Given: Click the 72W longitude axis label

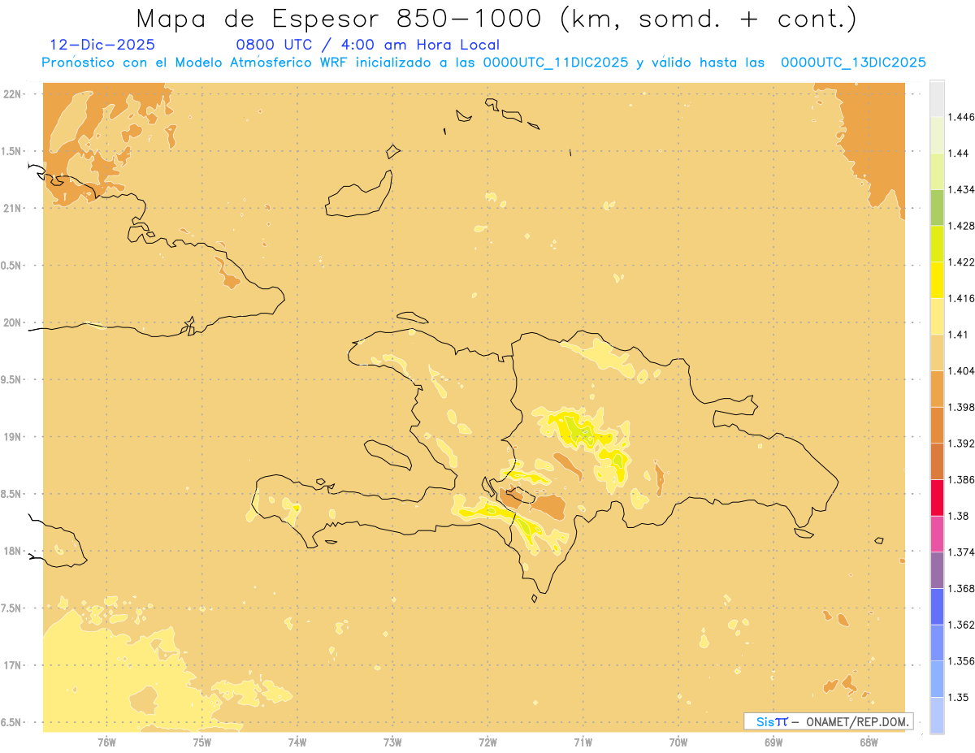Looking at the screenshot, I should pyautogui.click(x=488, y=742).
